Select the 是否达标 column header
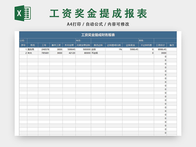The width and height of the screenshot is (196, 147). (98, 45)
